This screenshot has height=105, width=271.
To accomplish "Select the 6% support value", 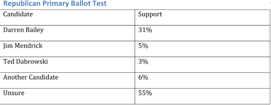I will (x=143, y=78).
